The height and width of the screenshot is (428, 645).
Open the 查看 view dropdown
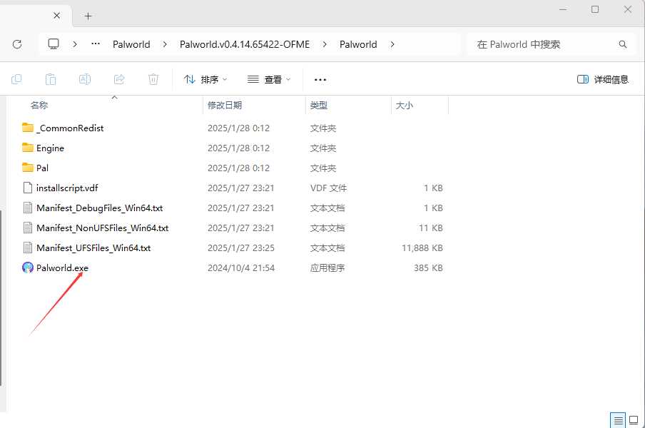268,79
